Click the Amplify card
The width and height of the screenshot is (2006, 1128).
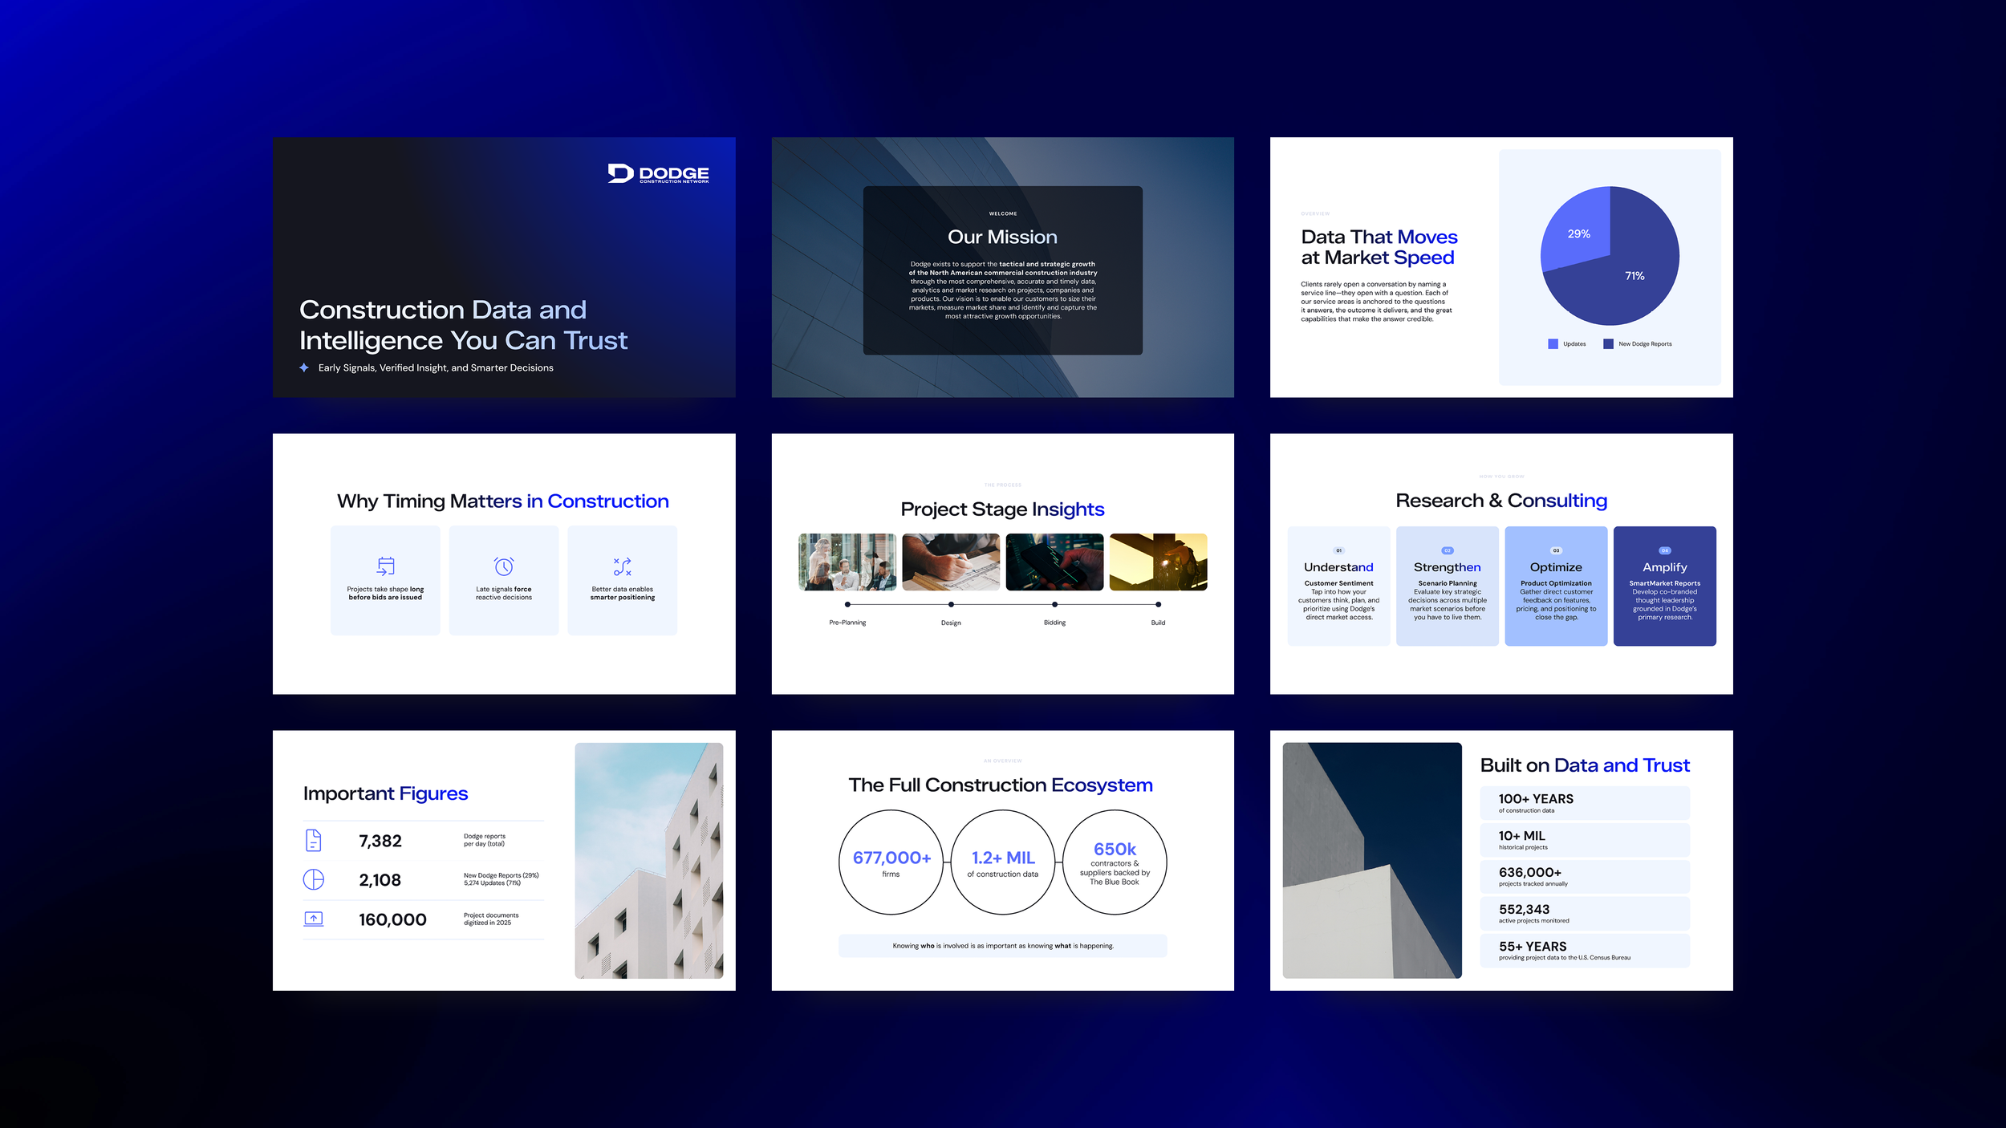[1665, 586]
